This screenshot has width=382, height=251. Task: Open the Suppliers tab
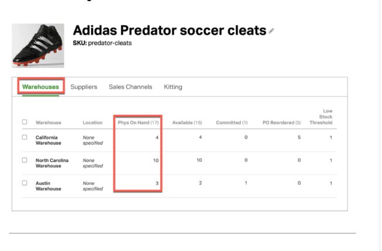pyautogui.click(x=84, y=87)
